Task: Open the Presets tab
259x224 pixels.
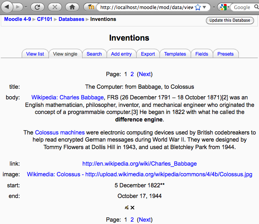Action: [225, 54]
